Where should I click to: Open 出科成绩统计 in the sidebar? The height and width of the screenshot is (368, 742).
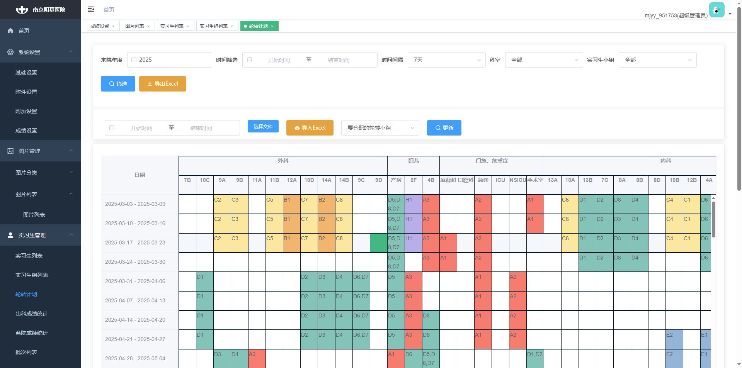[32, 314]
